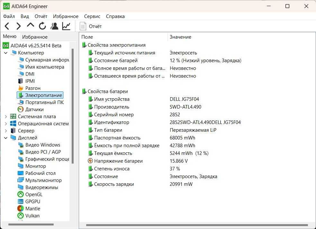Select the Имя устройства row
The height and width of the screenshot is (229, 316).
(x=143, y=99)
